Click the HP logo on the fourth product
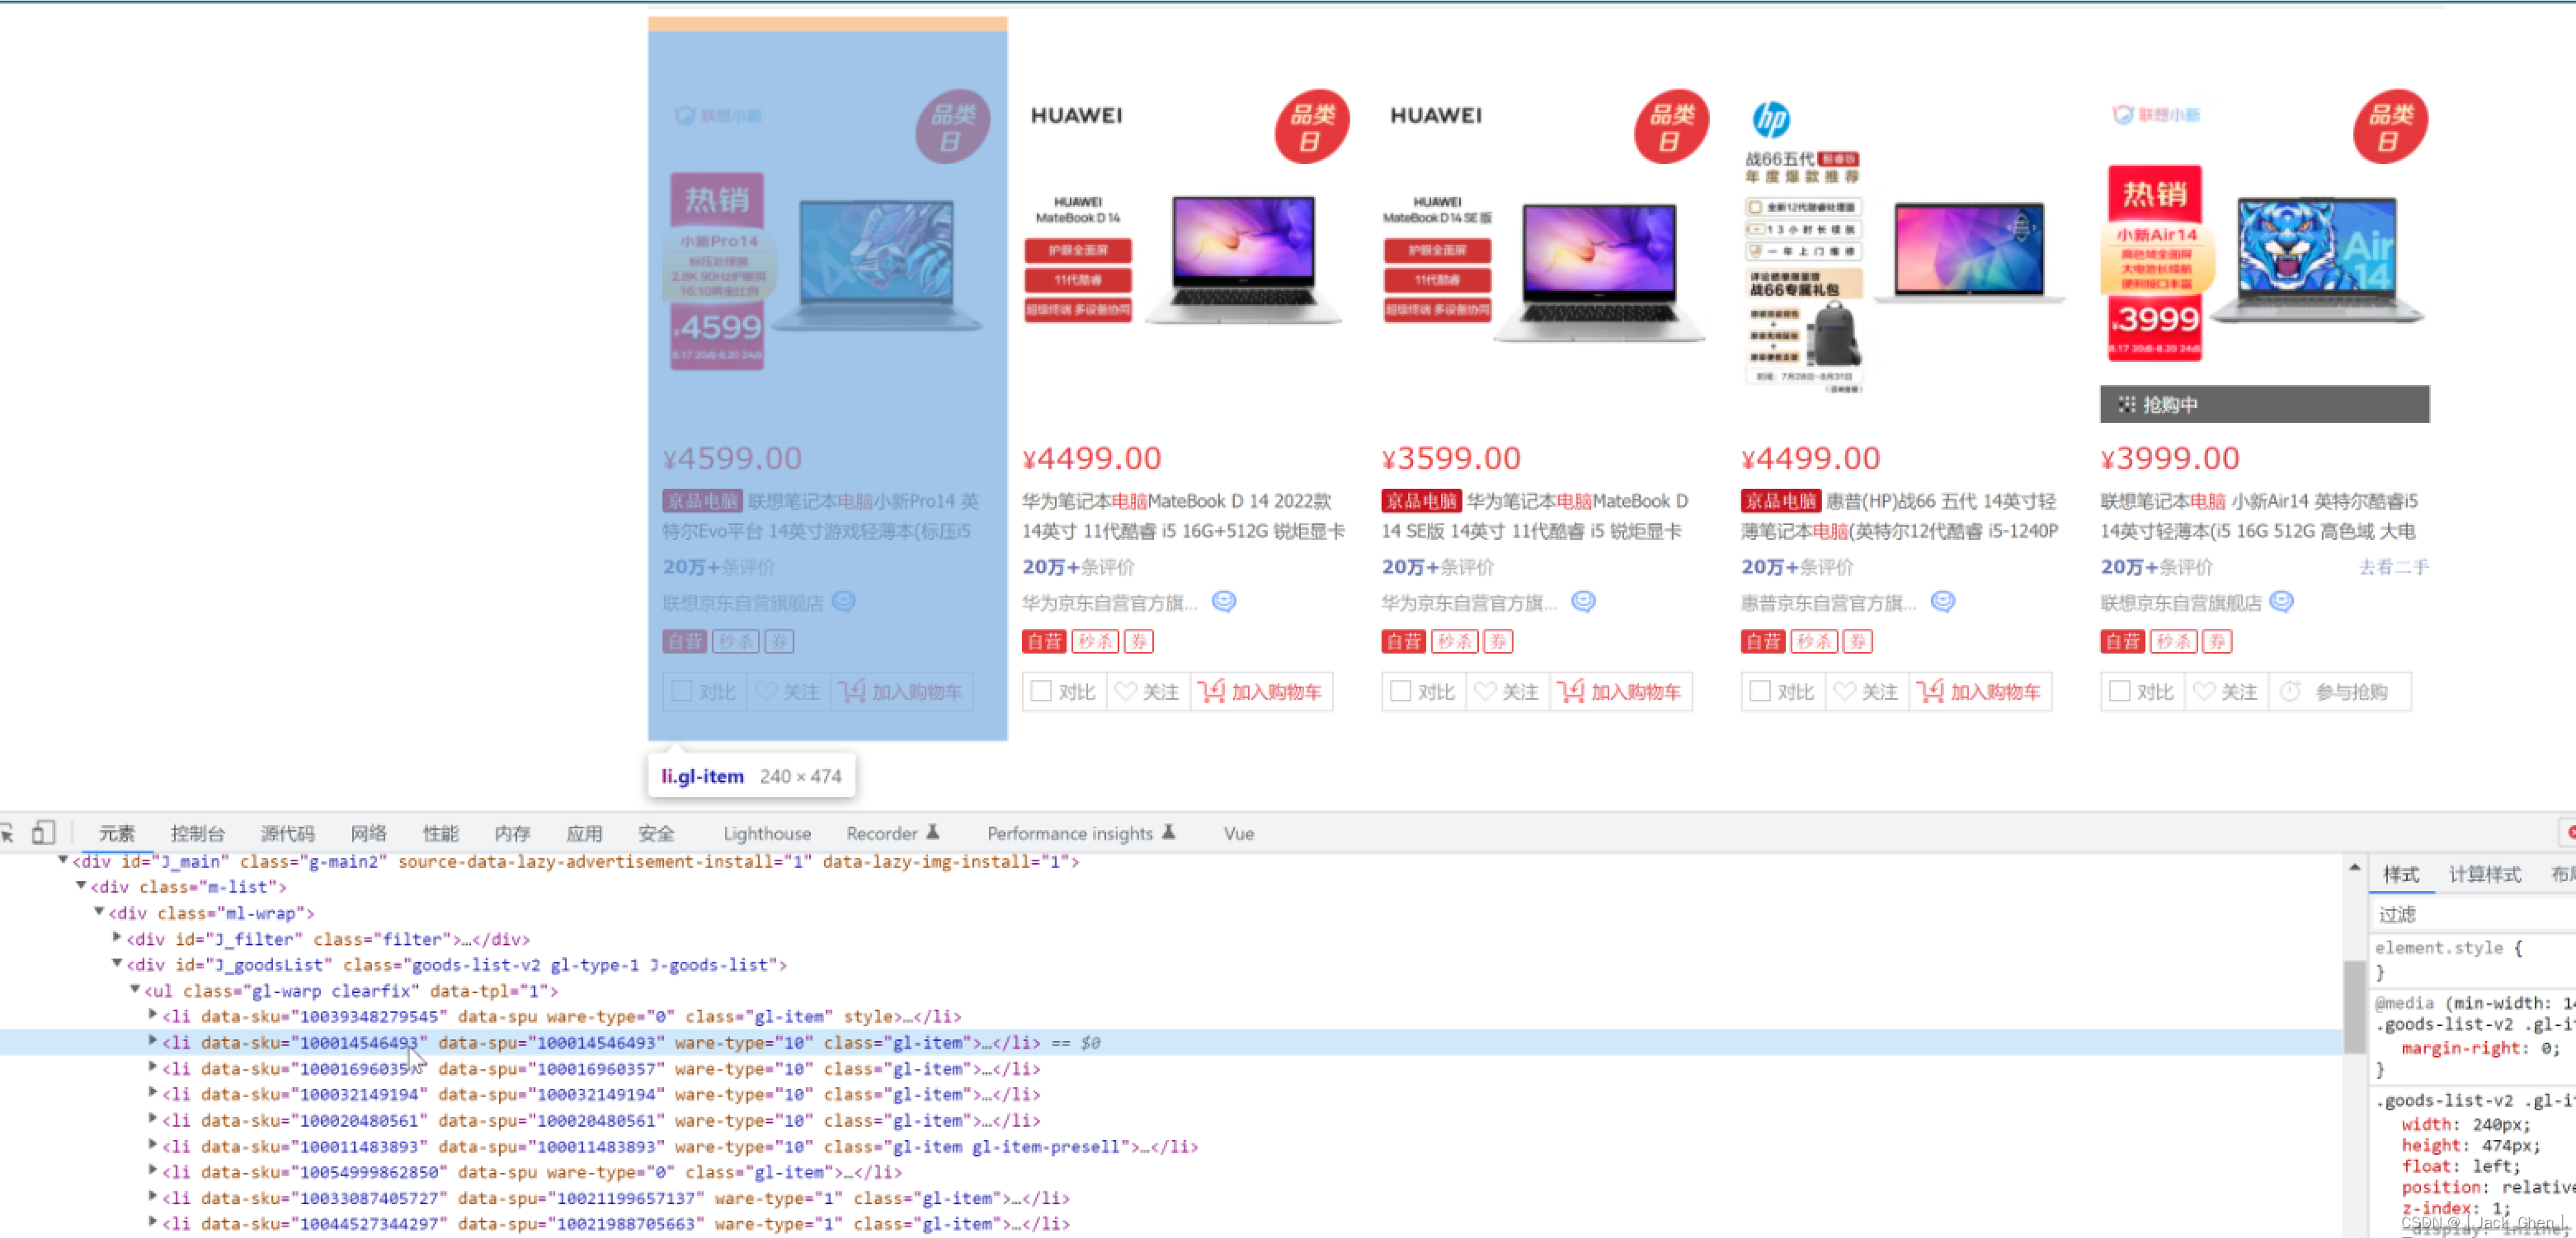Viewport: 2576px width, 1238px height. point(1770,120)
